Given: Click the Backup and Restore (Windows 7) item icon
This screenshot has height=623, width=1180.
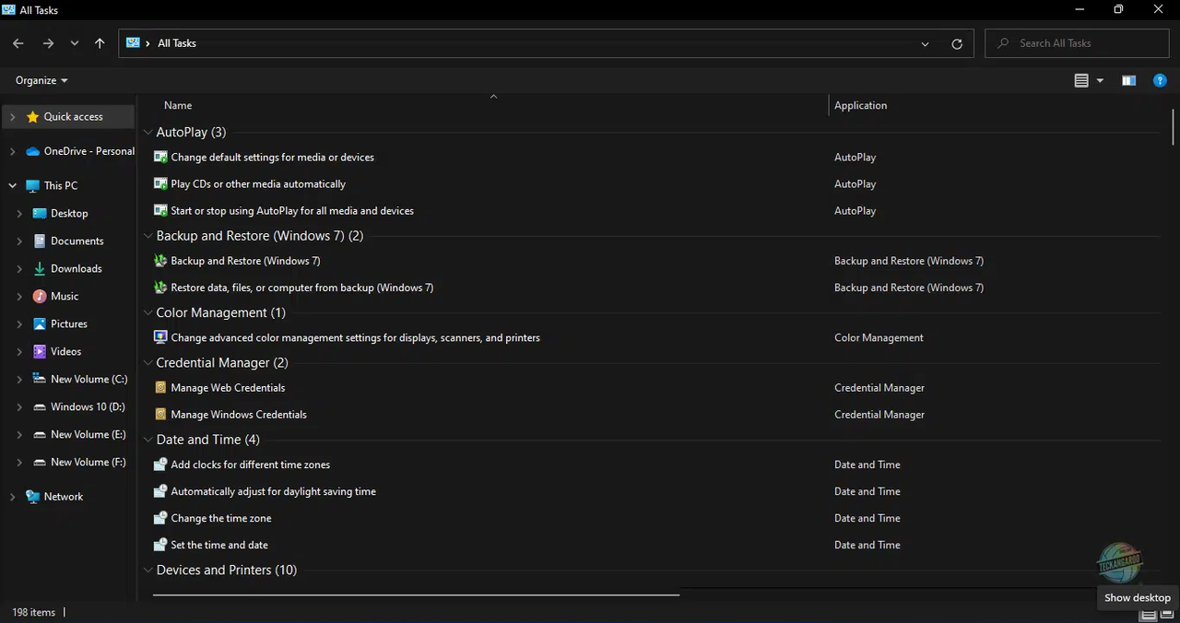Looking at the screenshot, I should (x=160, y=261).
